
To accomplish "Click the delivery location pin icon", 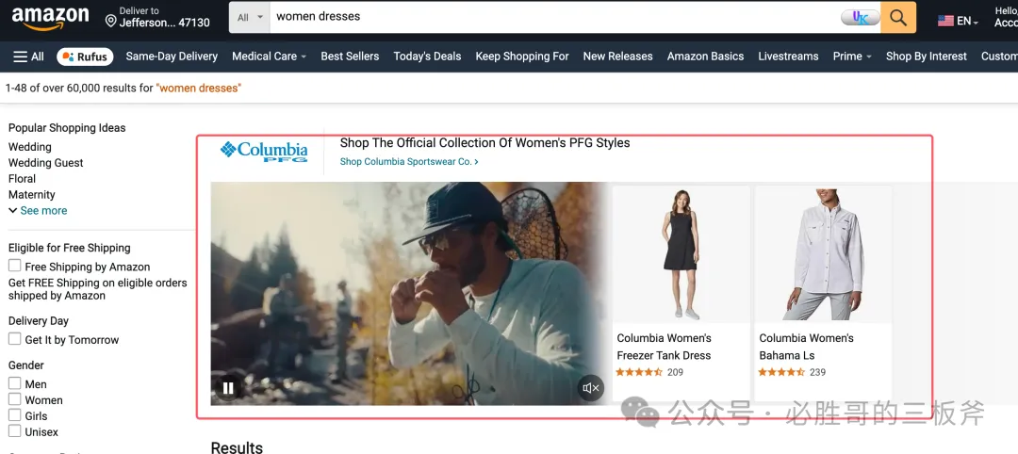I will click(111, 22).
